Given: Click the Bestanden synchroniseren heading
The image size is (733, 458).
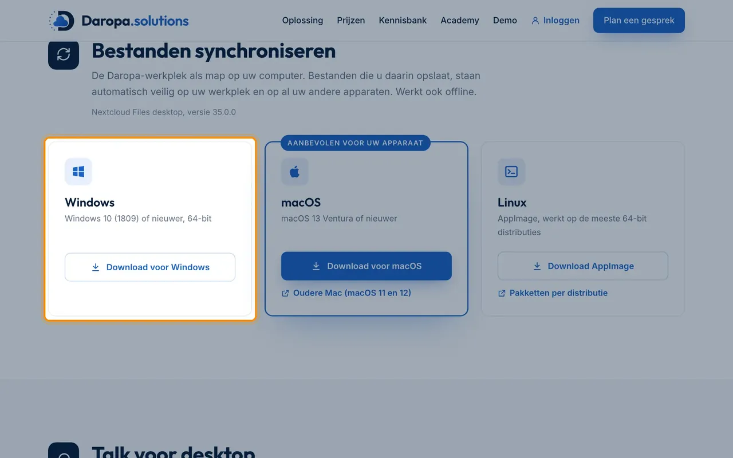Looking at the screenshot, I should tap(214, 51).
